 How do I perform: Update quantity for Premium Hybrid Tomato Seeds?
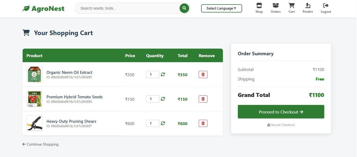163,99
